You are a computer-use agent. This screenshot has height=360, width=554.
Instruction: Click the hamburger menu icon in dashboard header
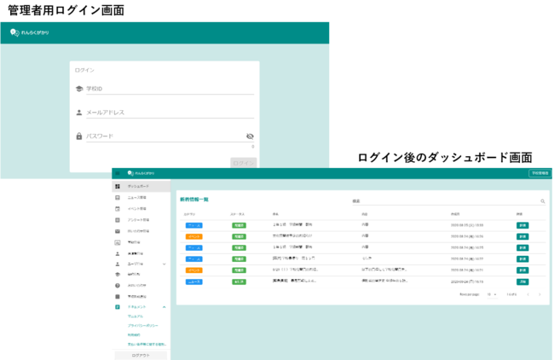click(118, 173)
